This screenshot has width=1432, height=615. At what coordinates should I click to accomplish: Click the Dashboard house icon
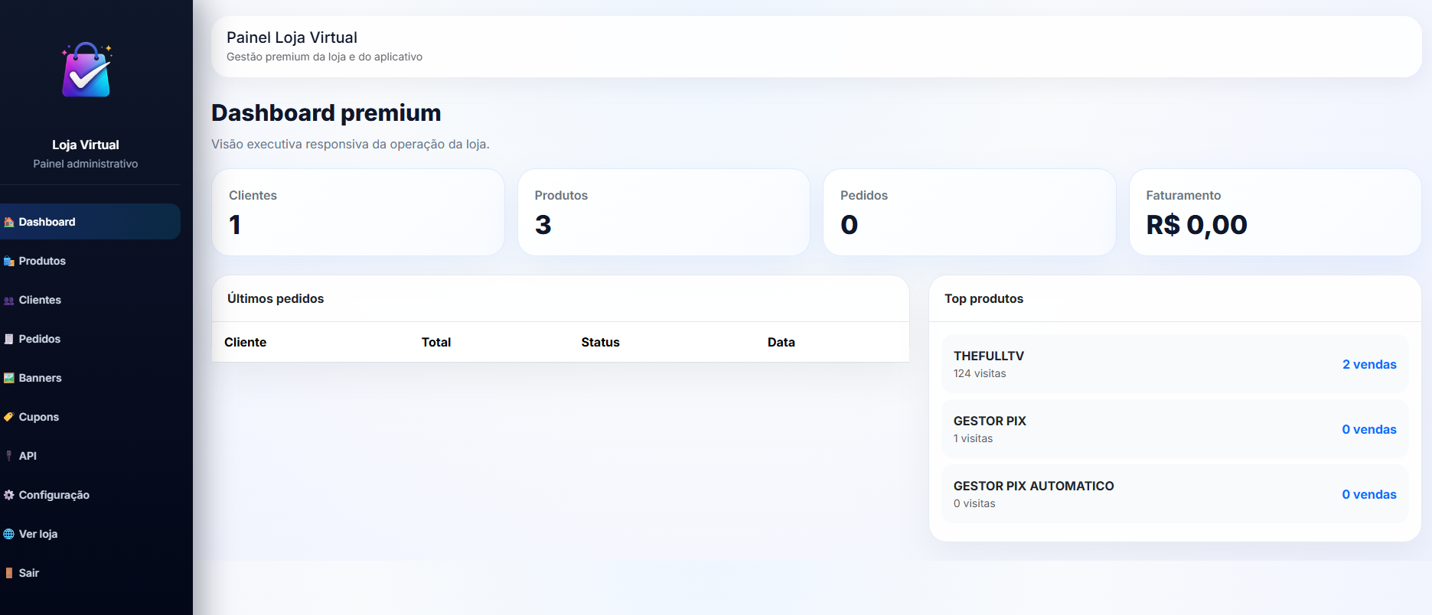click(9, 222)
